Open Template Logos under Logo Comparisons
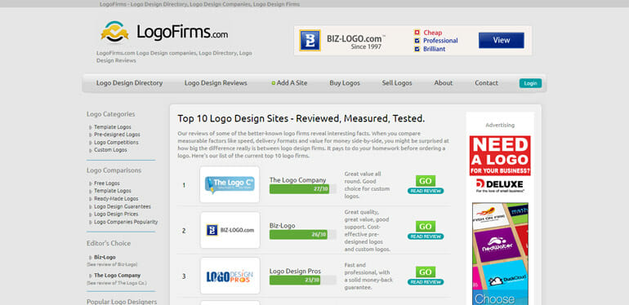629x305 pixels. click(x=113, y=191)
